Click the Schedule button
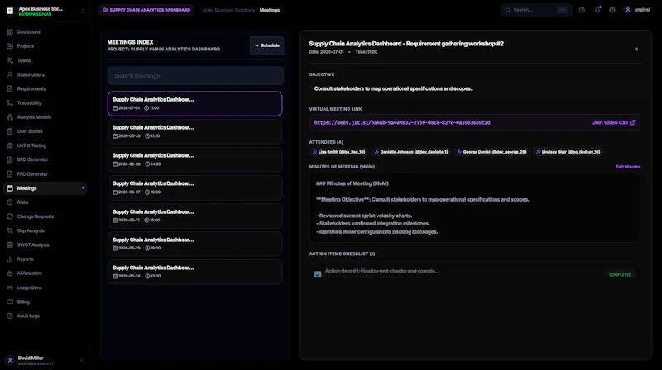 (x=266, y=45)
